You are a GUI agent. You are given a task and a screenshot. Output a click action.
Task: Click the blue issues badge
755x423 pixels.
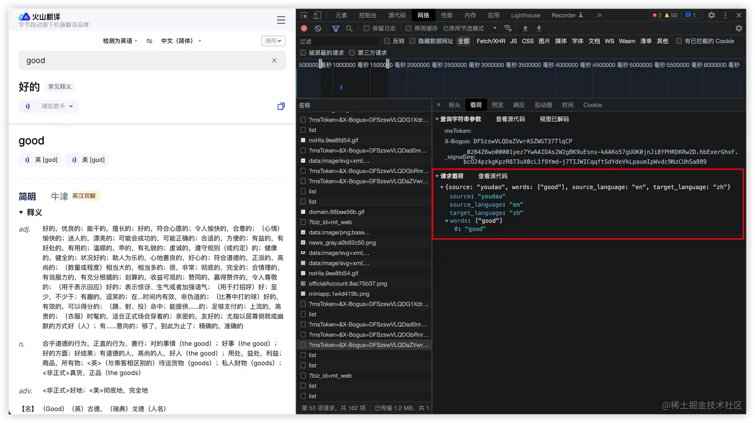691,15
